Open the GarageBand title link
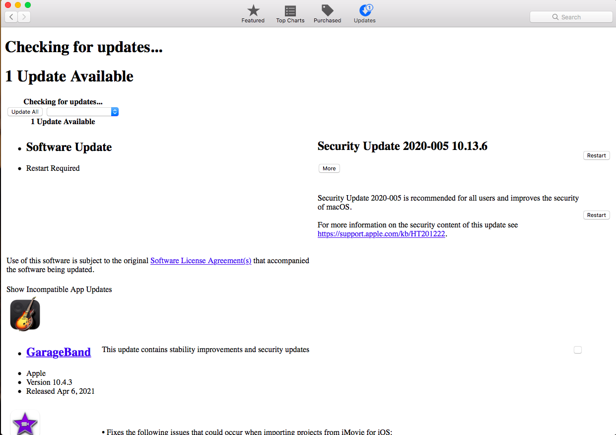616x435 pixels. 59,352
